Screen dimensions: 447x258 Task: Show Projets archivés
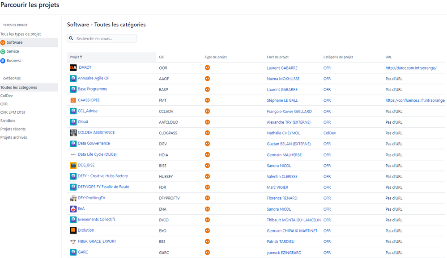click(14, 137)
